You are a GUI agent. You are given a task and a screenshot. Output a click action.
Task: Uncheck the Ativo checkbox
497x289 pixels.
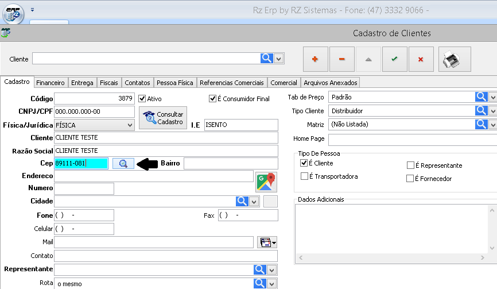[142, 98]
